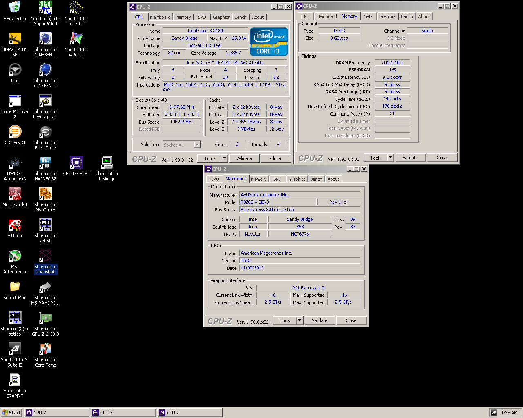Select Graphics tab in Memory window
Screen dimensions: 523x418
(x=388, y=16)
